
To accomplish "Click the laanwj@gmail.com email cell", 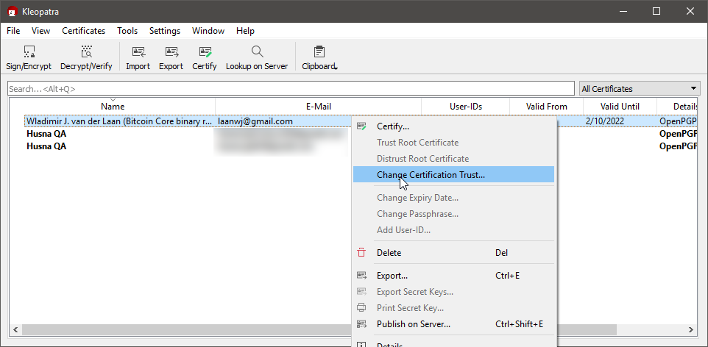I will click(255, 121).
